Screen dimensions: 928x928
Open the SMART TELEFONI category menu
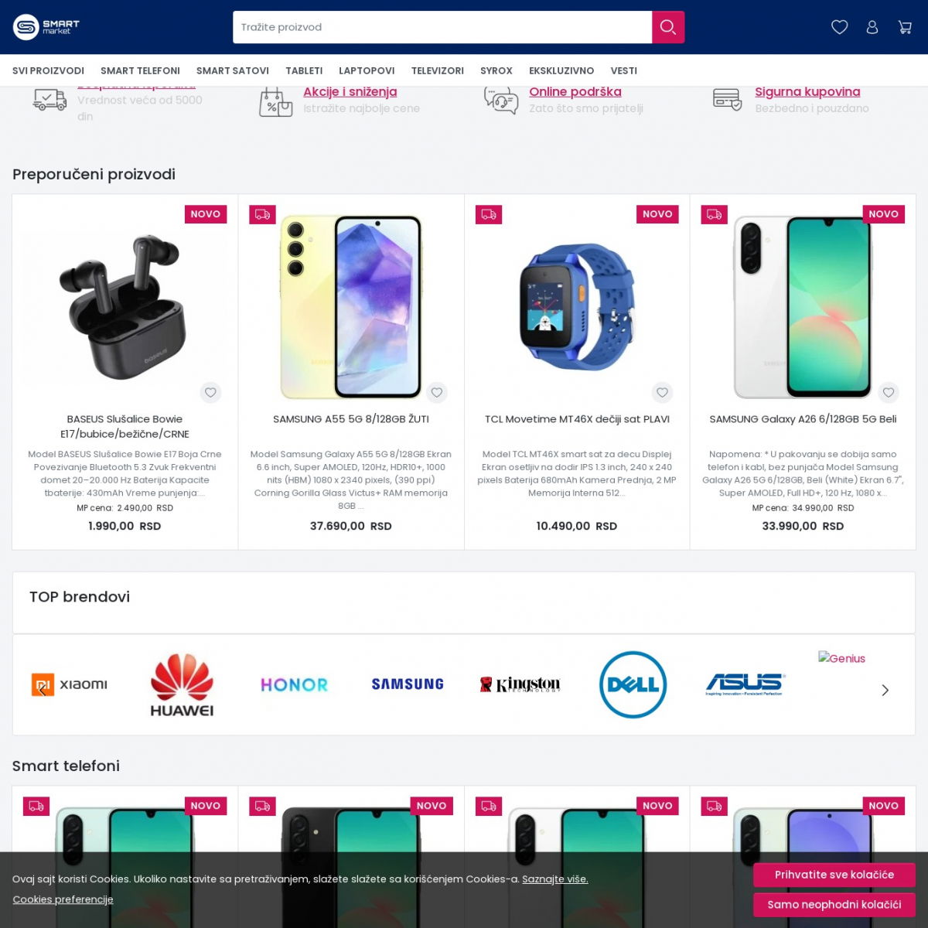140,70
